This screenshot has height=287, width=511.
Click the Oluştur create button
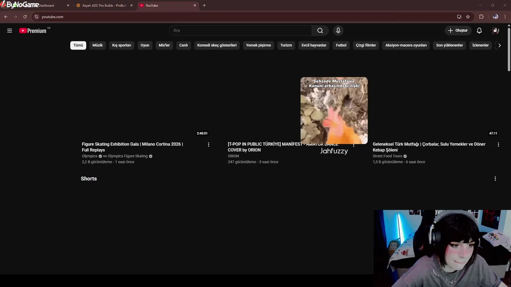[458, 31]
